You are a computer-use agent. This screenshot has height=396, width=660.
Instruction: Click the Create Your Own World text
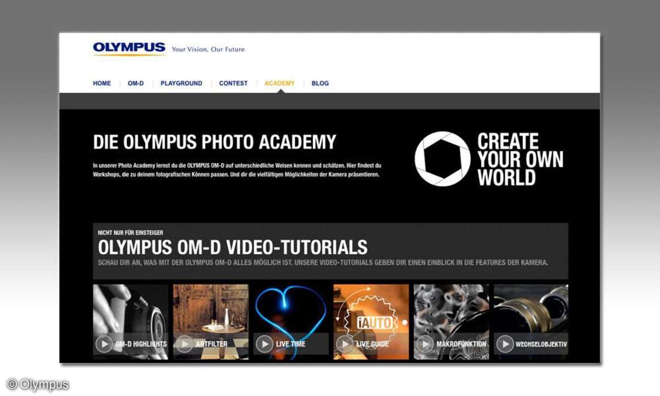(x=520, y=159)
